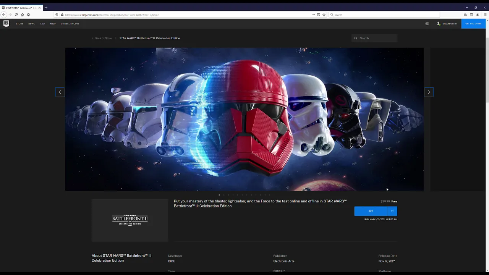The width and height of the screenshot is (489, 275).
Task: Click the Publisher field label
Action: pyautogui.click(x=280, y=256)
